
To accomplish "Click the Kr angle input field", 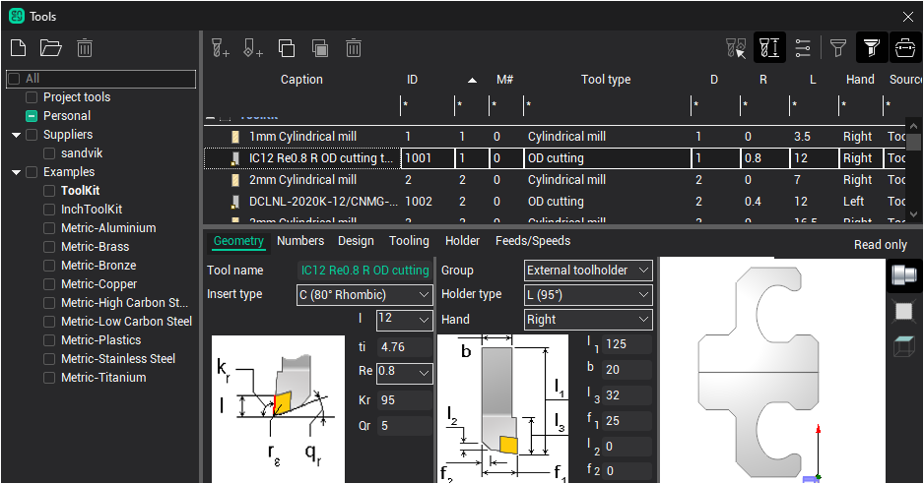I will click(x=405, y=400).
